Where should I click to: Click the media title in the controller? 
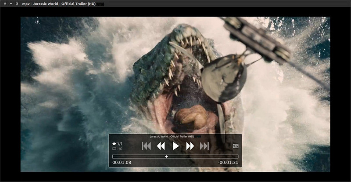click(172, 137)
